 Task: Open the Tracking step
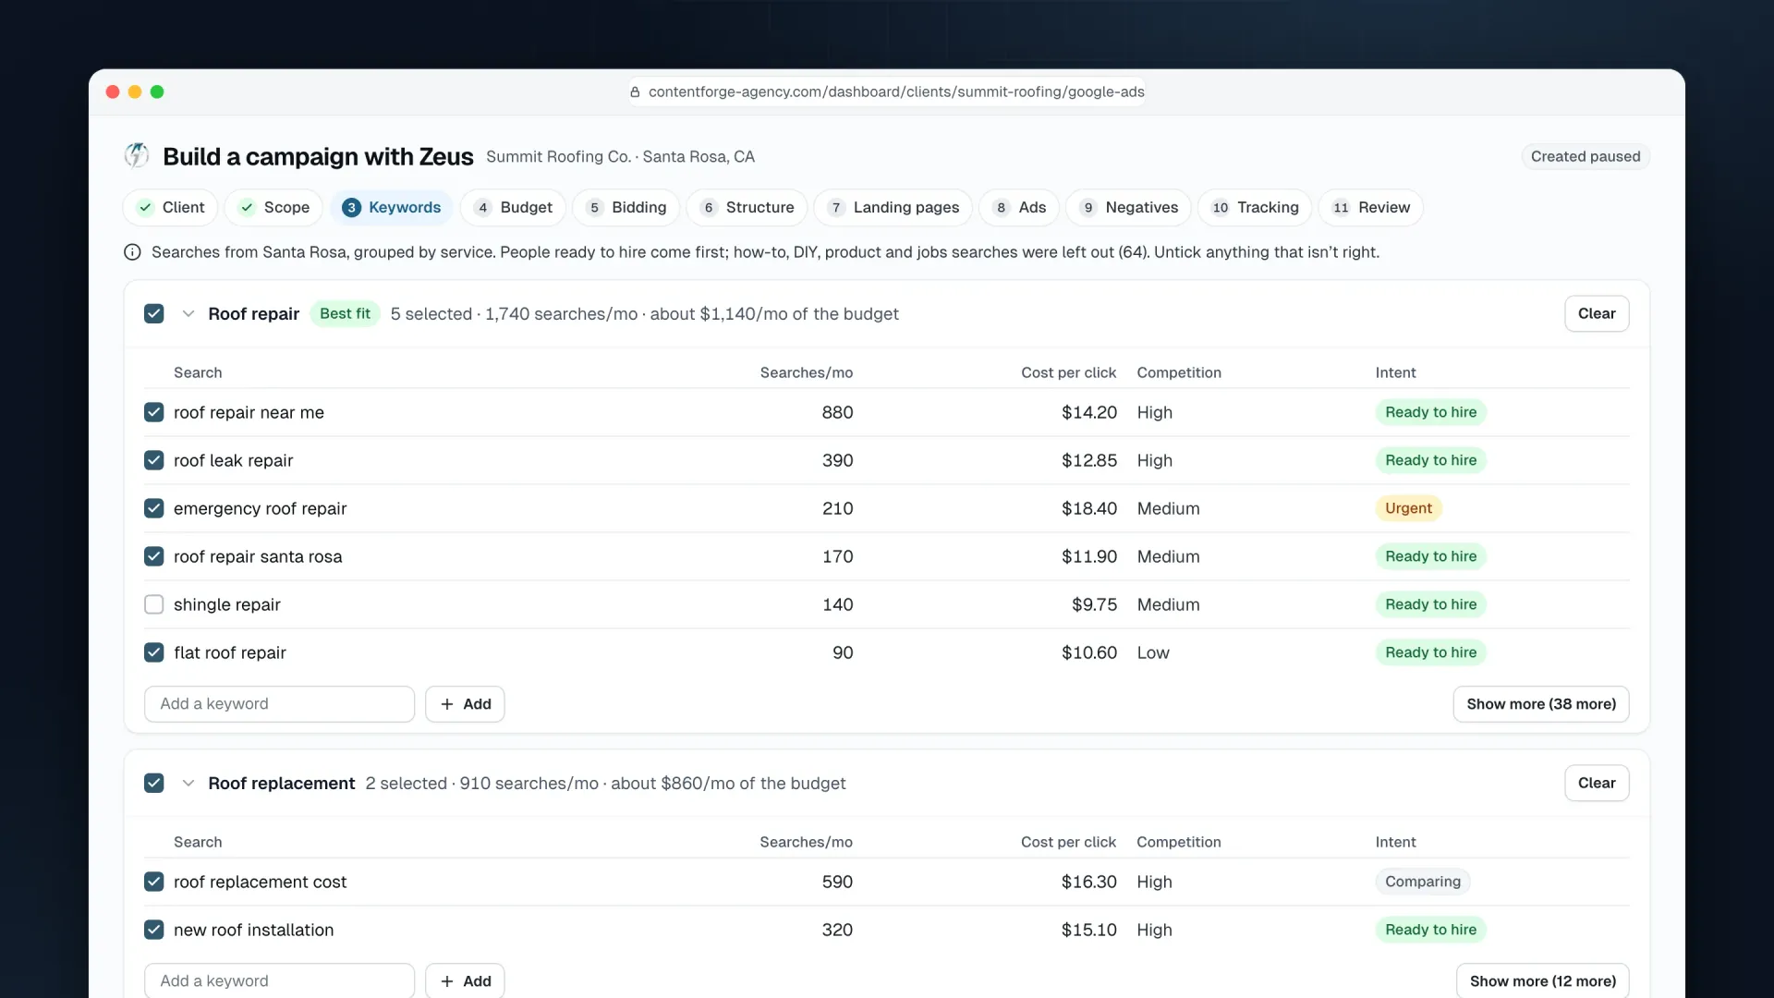tap(1255, 208)
